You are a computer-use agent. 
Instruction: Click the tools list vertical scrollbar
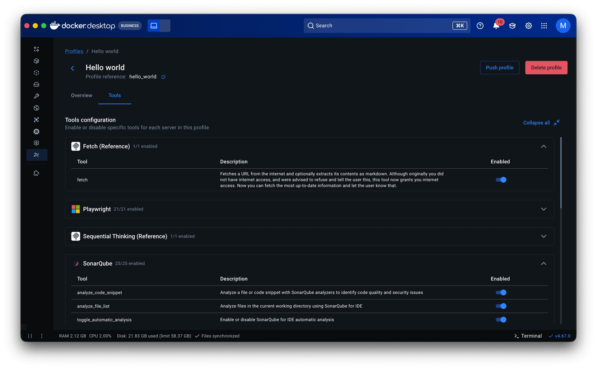561,173
